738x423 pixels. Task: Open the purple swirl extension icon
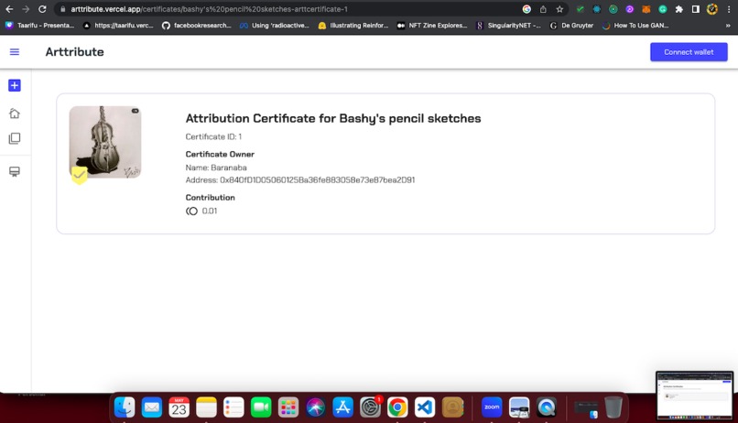(x=630, y=9)
